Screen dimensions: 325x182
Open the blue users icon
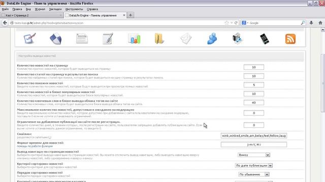coord(212,38)
